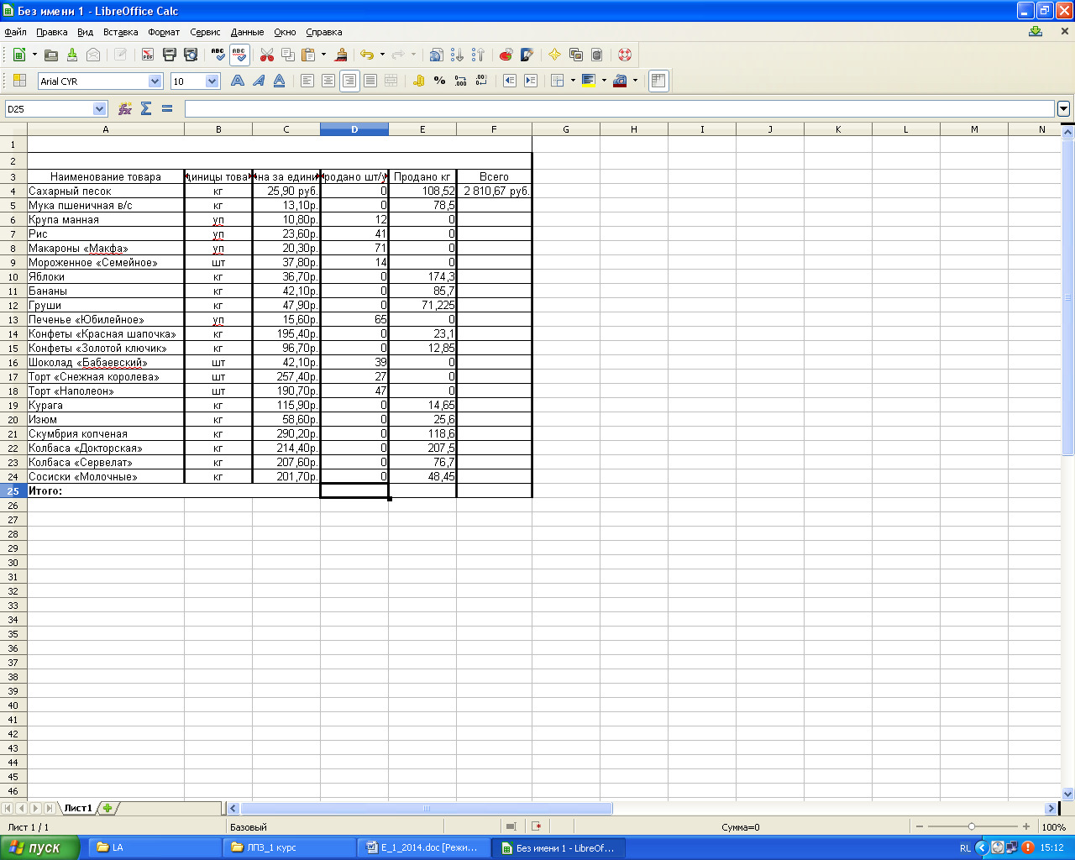The height and width of the screenshot is (860, 1075).
Task: Open the borders dropdown arrow
Action: tap(573, 81)
